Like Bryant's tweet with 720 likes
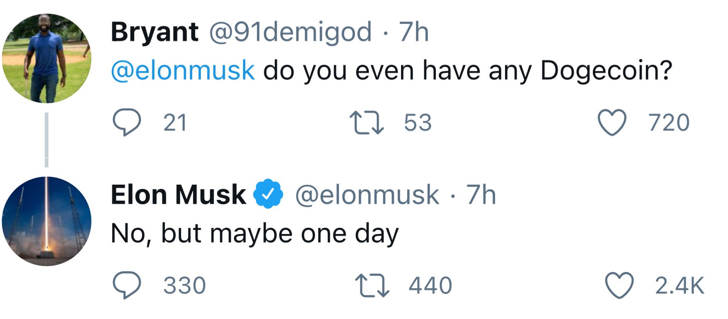Image resolution: width=728 pixels, height=319 pixels. [611, 123]
